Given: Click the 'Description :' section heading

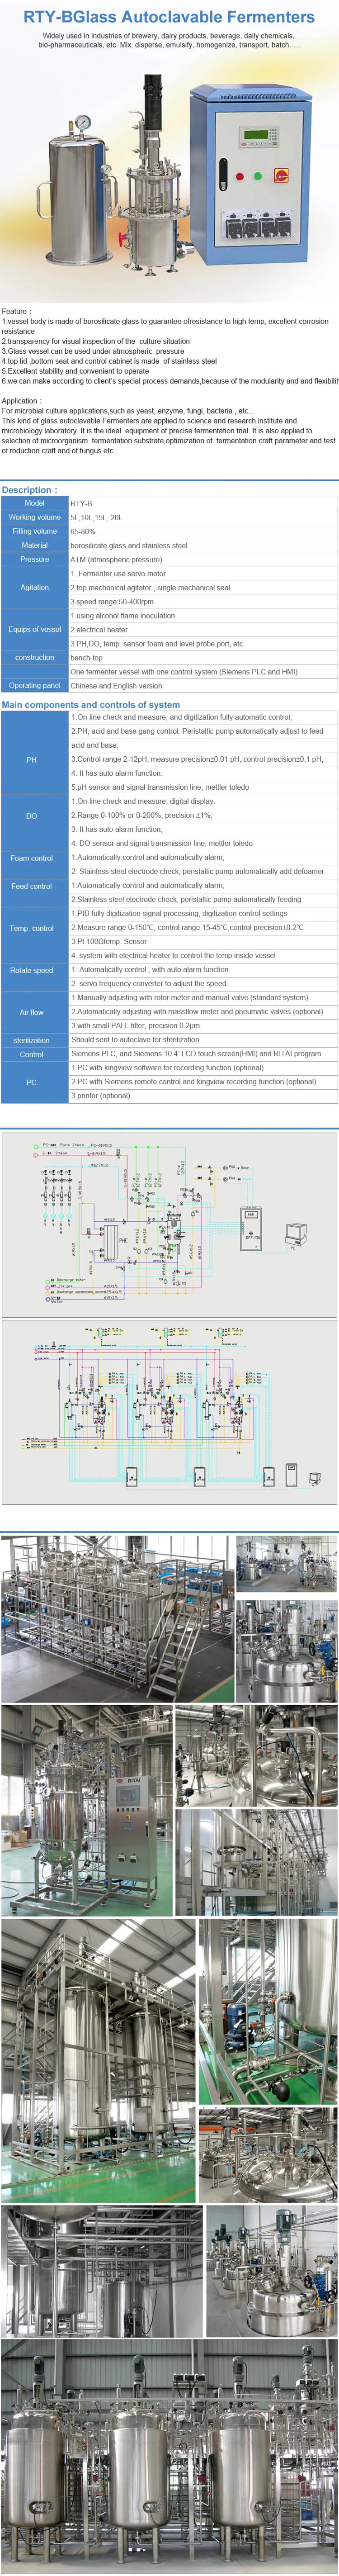Looking at the screenshot, I should coord(29,489).
